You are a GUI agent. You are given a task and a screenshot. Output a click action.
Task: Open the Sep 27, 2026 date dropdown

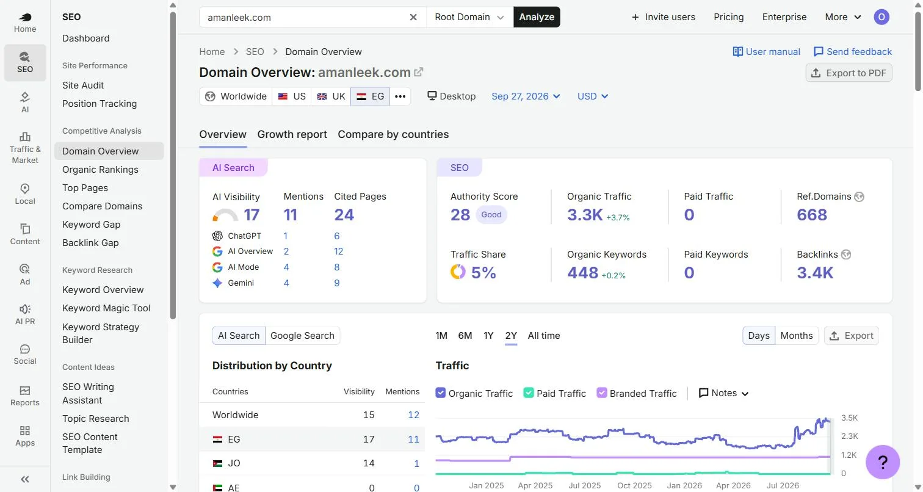(526, 96)
